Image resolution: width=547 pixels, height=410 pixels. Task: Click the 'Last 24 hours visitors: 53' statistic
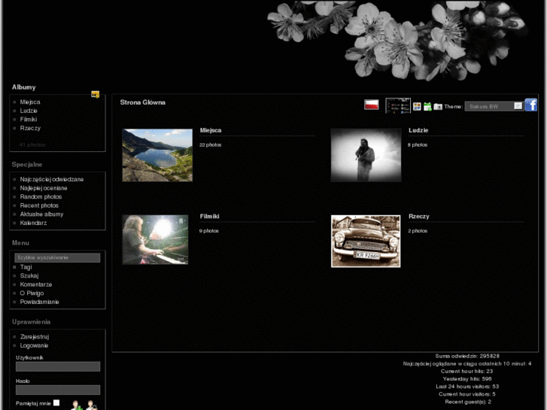(x=467, y=386)
